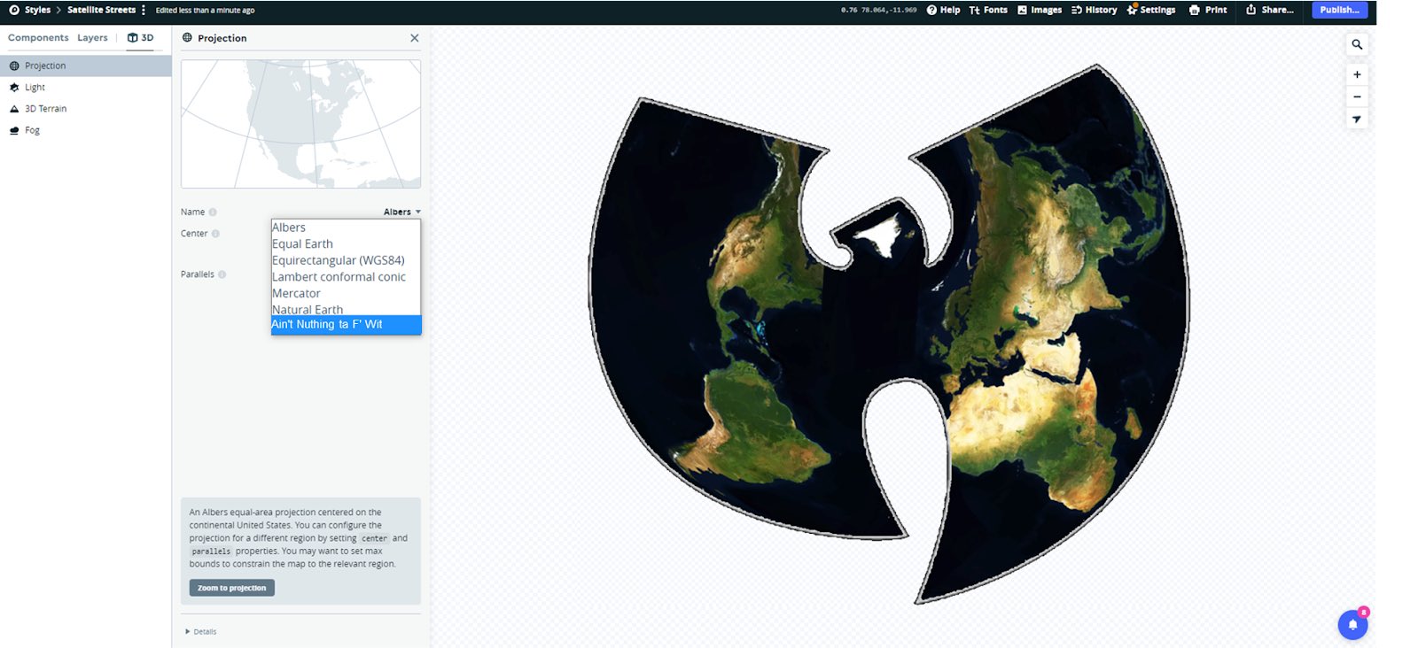Open the Albers projection name dropdown
Screen dimensions: 1418x648
pyautogui.click(x=401, y=212)
